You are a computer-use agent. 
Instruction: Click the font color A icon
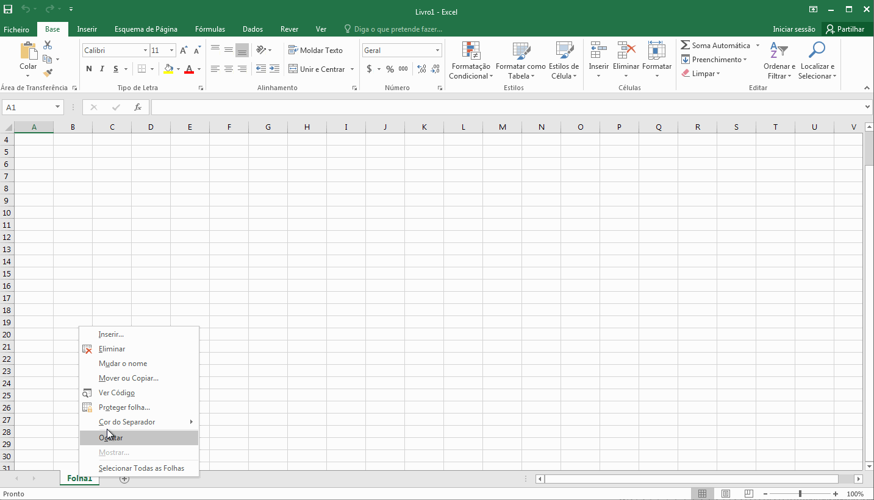pyautogui.click(x=189, y=69)
